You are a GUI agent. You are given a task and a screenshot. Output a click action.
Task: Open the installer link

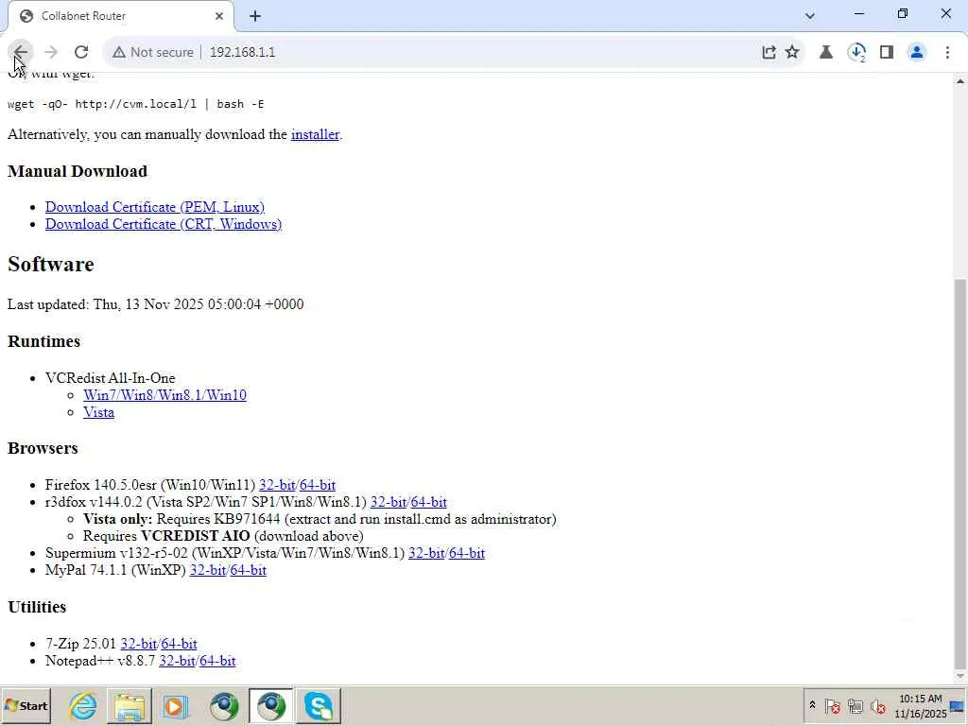pyautogui.click(x=315, y=134)
